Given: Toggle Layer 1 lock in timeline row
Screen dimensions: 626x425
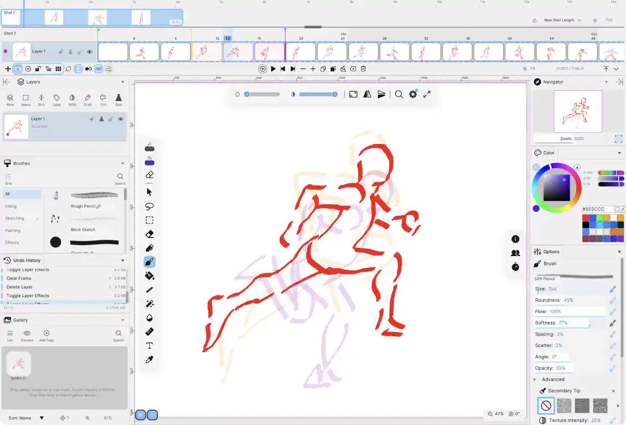Looking at the screenshot, I should tap(80, 51).
